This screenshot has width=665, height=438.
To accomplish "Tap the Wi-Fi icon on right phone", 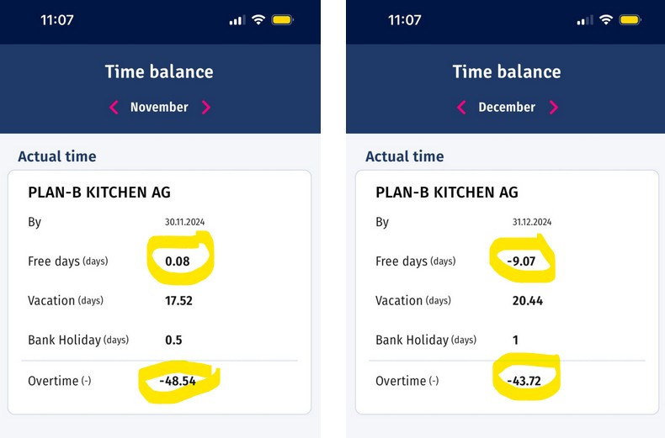I will coord(606,19).
